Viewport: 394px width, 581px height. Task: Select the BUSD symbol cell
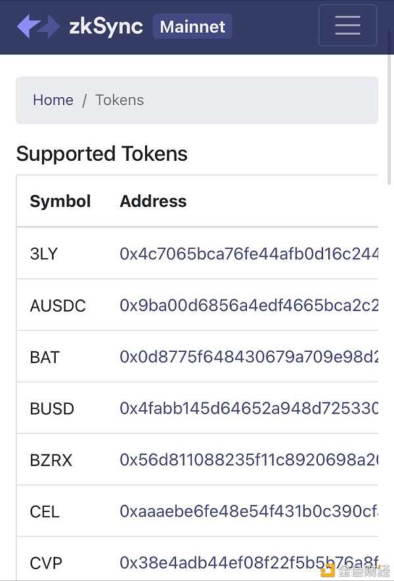[x=52, y=408]
